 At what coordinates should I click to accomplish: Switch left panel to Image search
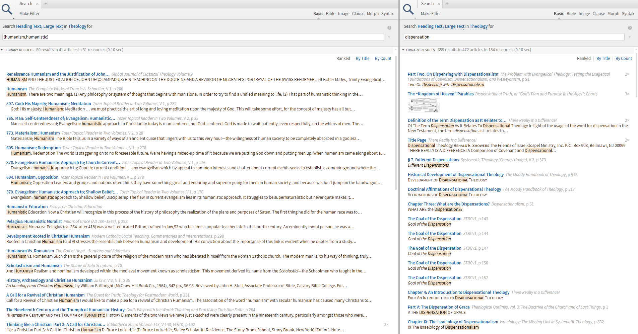coord(343,14)
